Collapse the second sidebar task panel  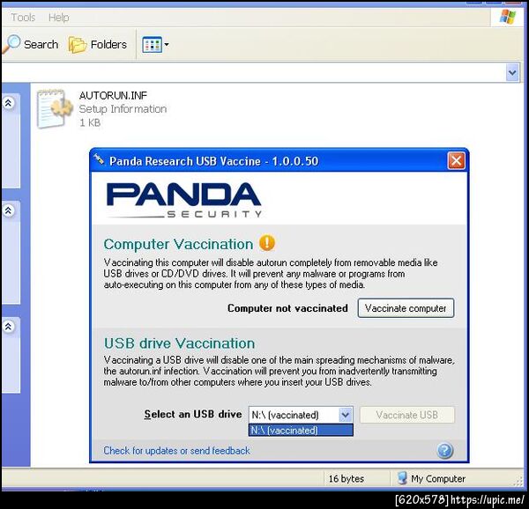pyautogui.click(x=9, y=210)
